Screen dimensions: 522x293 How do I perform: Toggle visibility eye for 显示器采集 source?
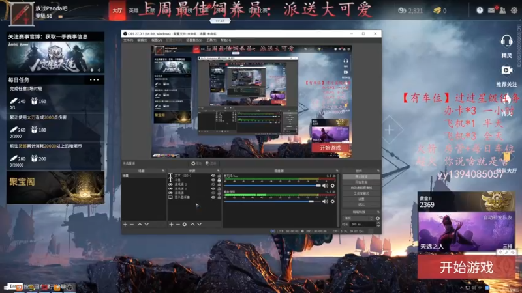coord(213,197)
